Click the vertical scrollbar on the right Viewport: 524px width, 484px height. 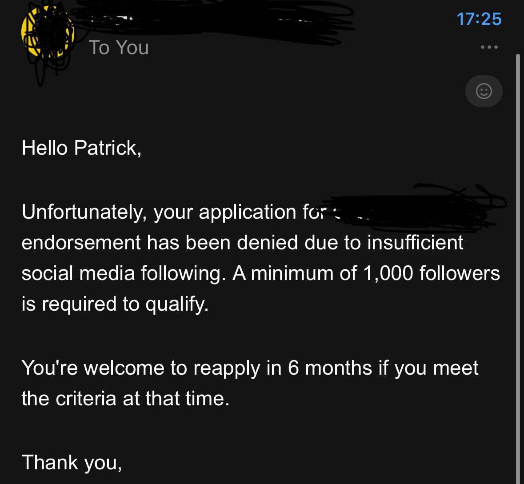point(518,267)
